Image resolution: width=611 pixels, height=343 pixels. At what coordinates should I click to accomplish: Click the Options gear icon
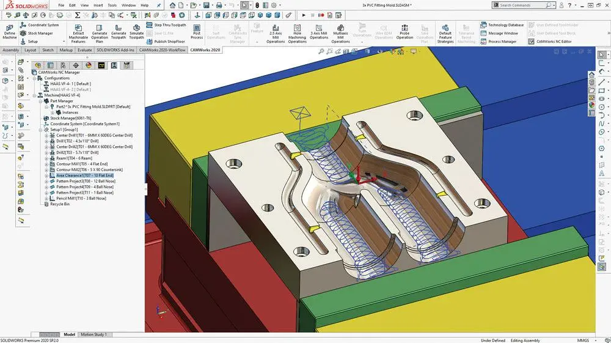pyautogui.click(x=274, y=6)
